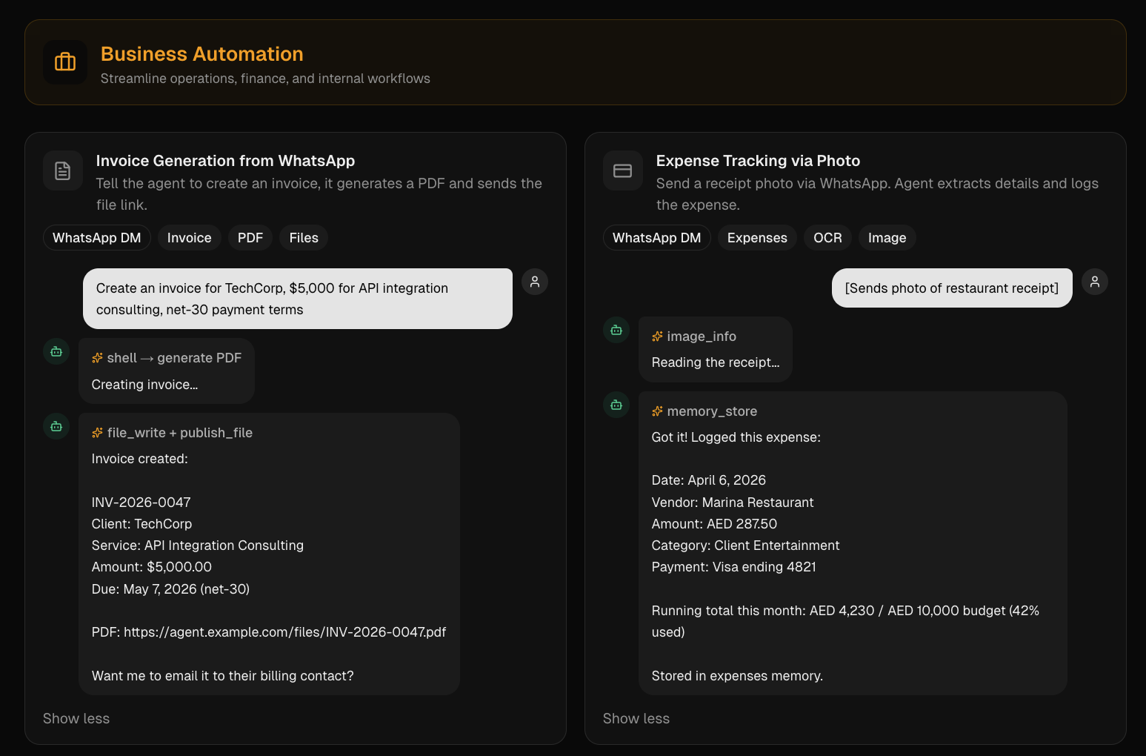Click the Expenses tag chip
Screen dimensions: 1146x756
click(757, 238)
